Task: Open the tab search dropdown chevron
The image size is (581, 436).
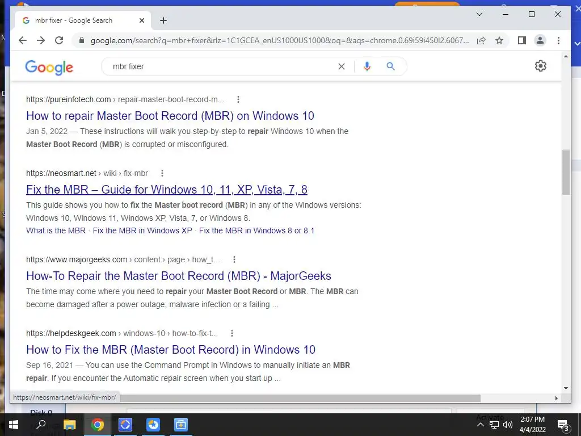Action: click(479, 14)
